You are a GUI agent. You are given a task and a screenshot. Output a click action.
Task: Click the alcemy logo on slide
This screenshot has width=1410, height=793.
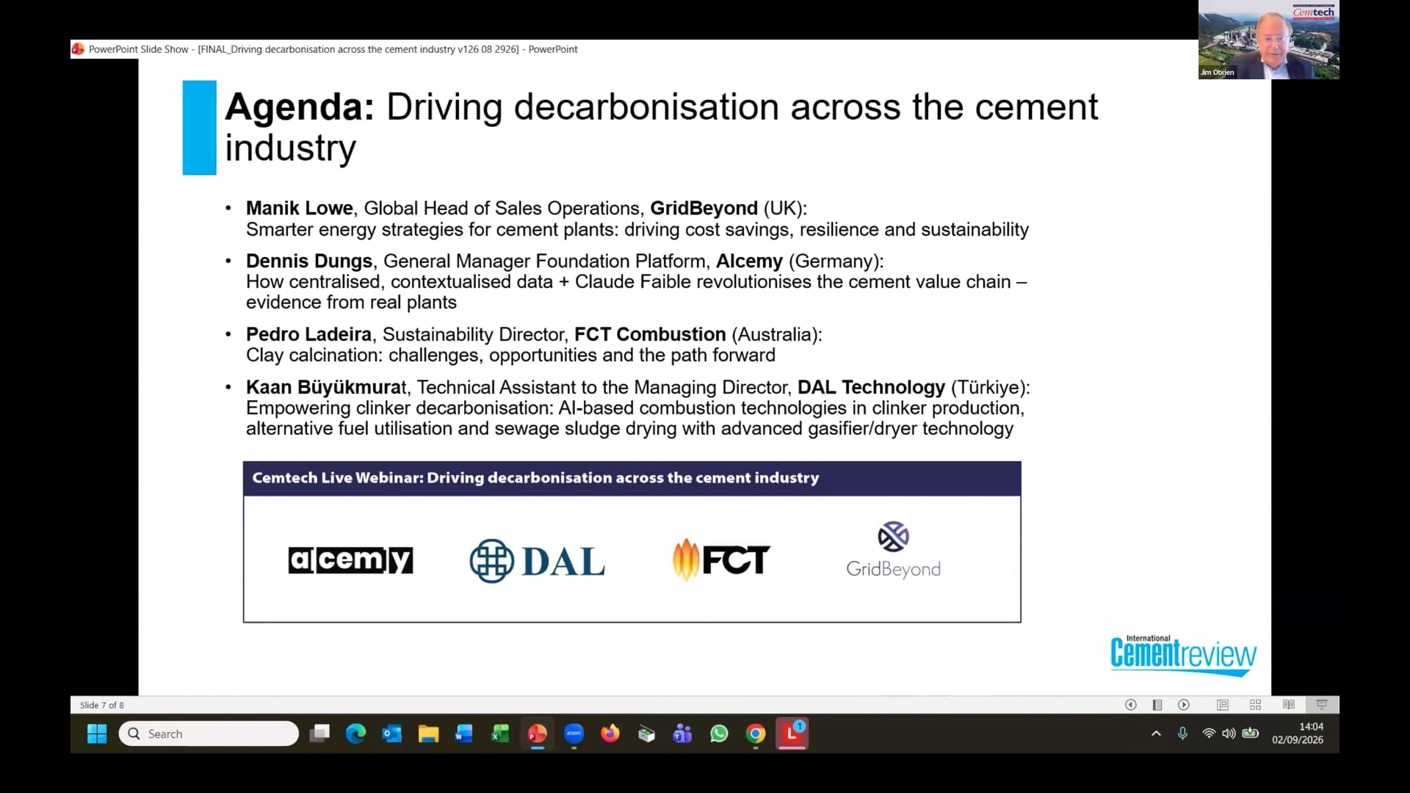(350, 560)
